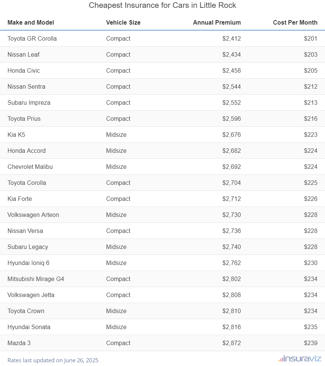Click the Subaru Legacy model name
325x366 pixels.
tap(28, 247)
